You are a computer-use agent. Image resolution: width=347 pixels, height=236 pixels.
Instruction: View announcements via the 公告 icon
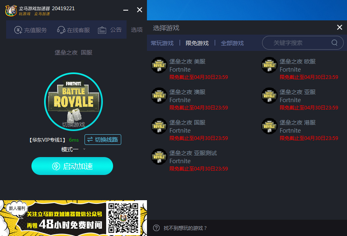click(x=102, y=30)
